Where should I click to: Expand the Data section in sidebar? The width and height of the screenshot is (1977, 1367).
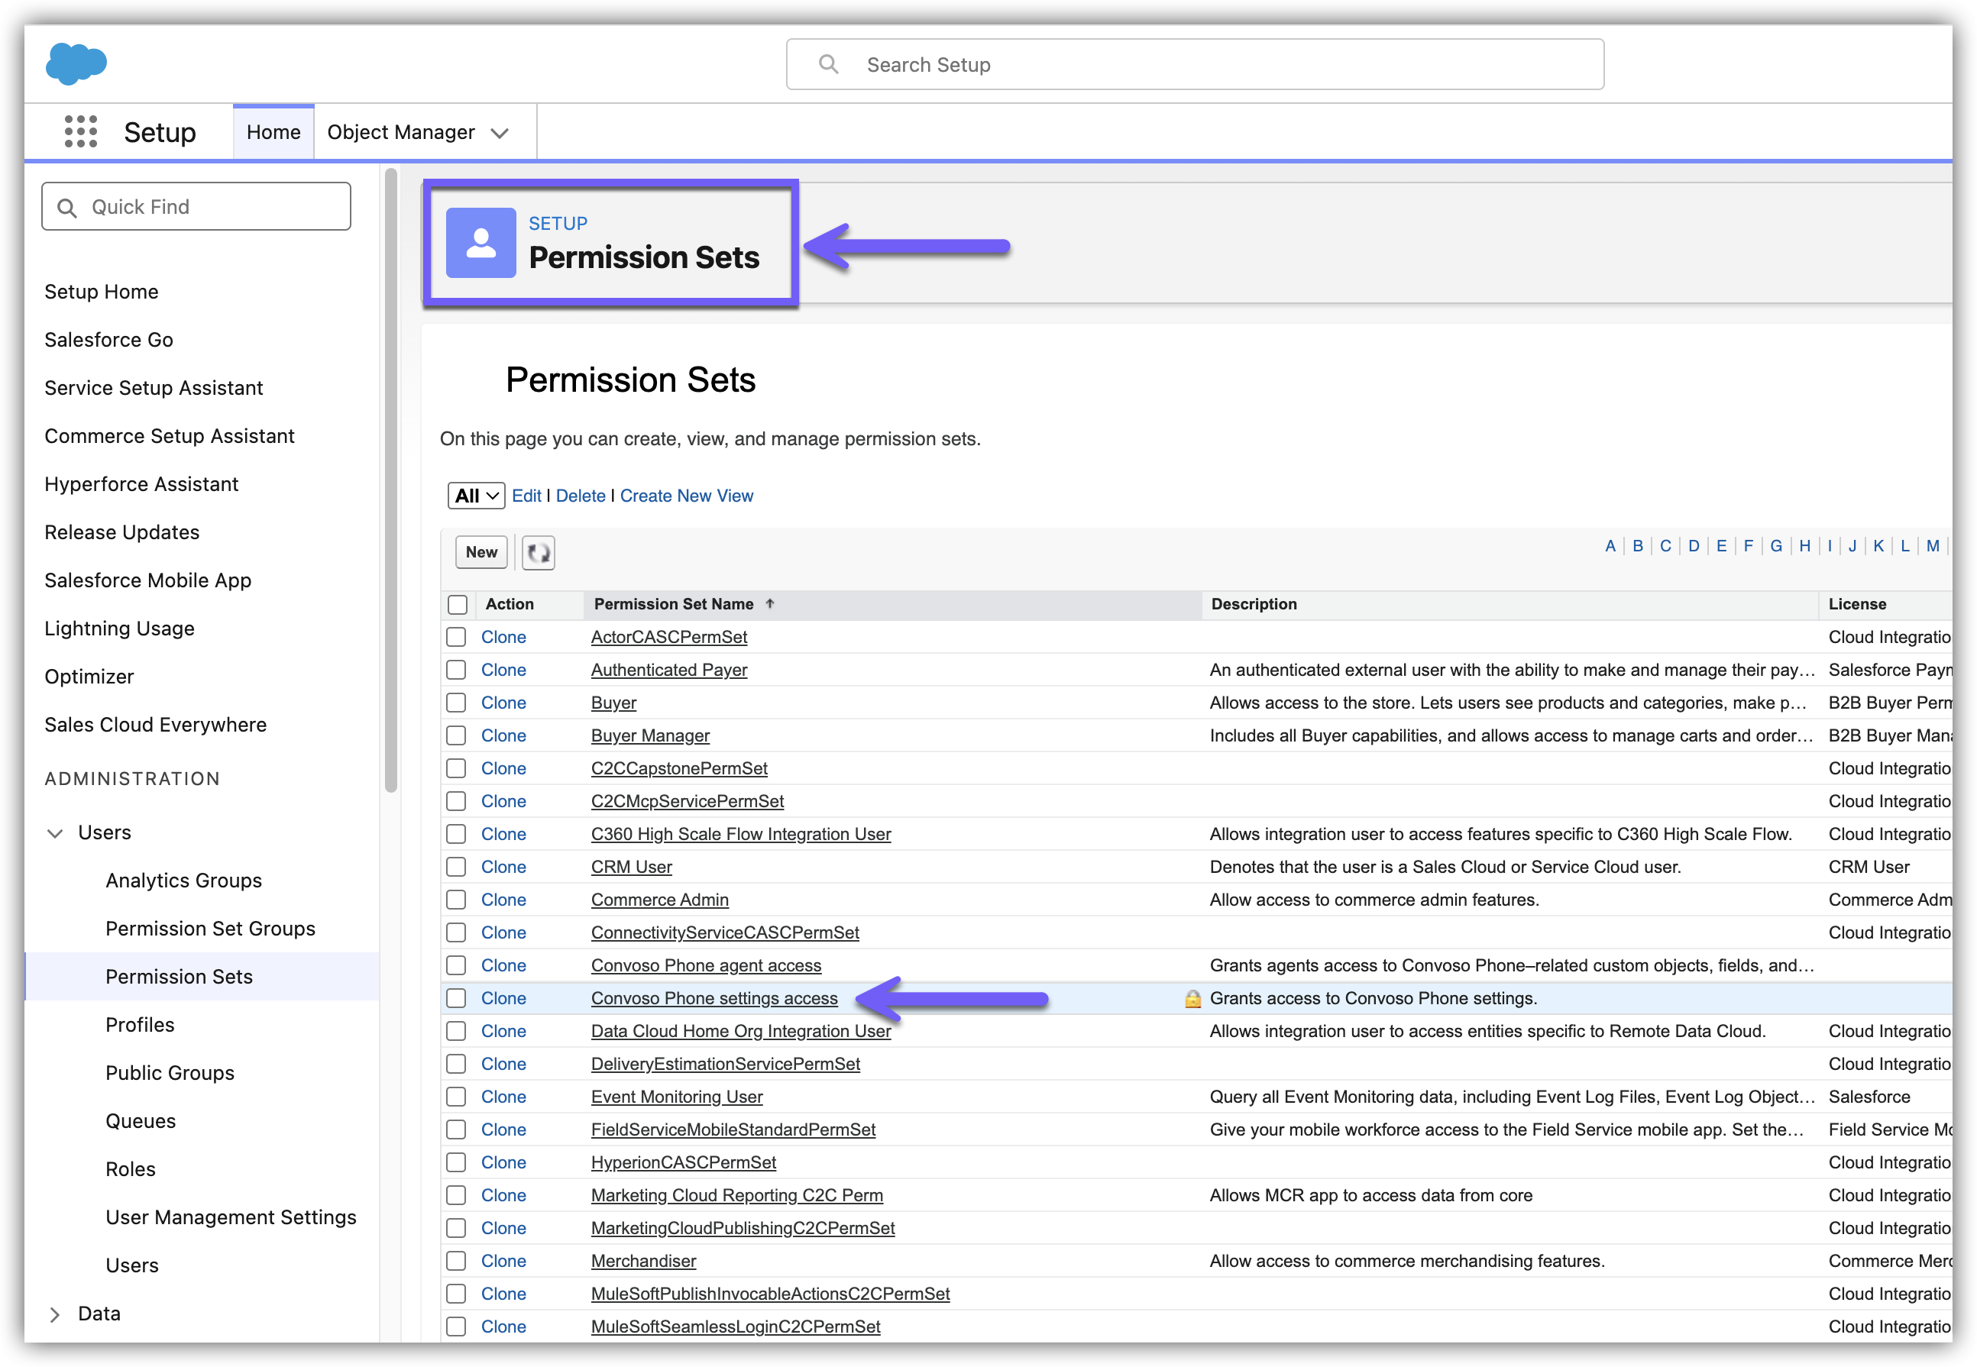coord(55,1314)
